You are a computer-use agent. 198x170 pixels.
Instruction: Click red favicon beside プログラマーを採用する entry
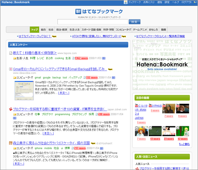point(11,109)
